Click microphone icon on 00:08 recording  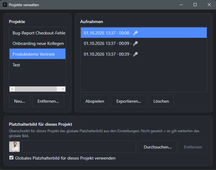click(x=135, y=33)
